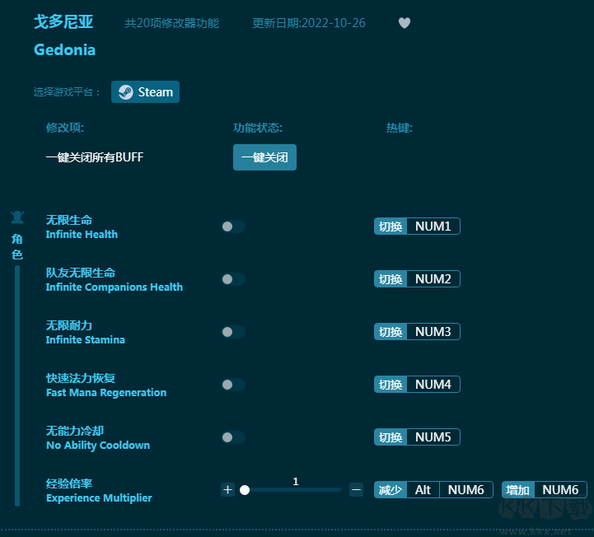Edit the NUM1 hotkey field
The image size is (594, 537).
[433, 226]
